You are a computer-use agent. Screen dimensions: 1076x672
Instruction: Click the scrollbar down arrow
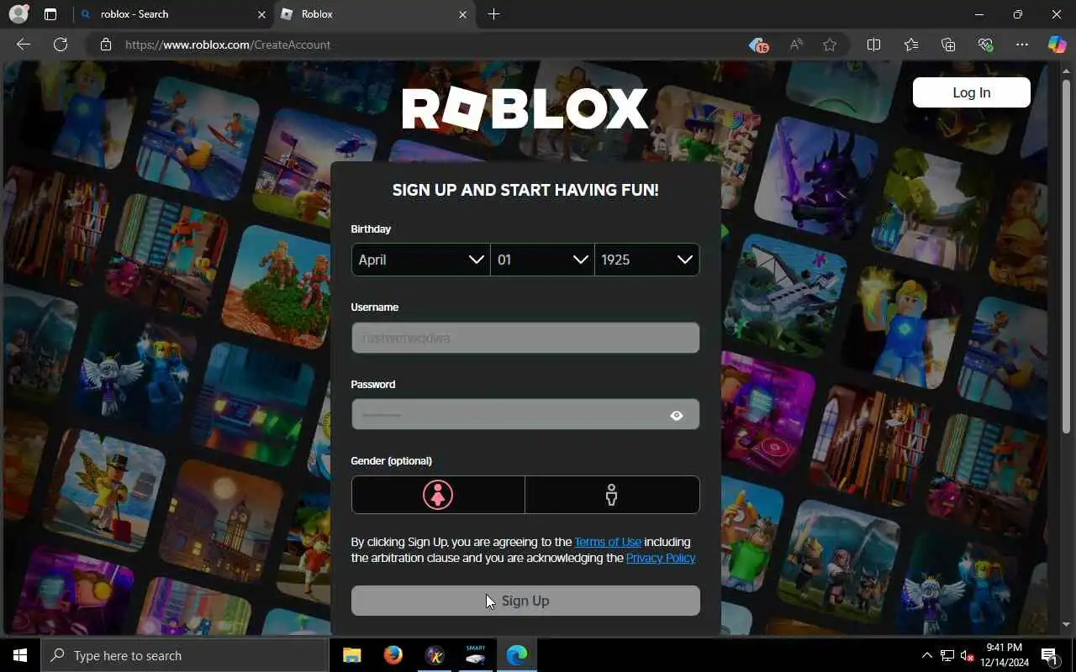(x=1067, y=625)
